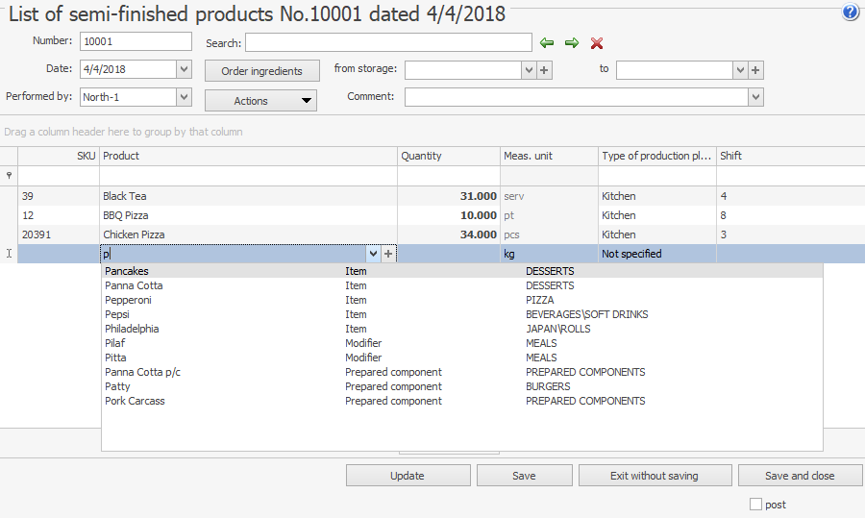Open the Actions dropdown menu button
The image size is (865, 518).
pyautogui.click(x=260, y=101)
